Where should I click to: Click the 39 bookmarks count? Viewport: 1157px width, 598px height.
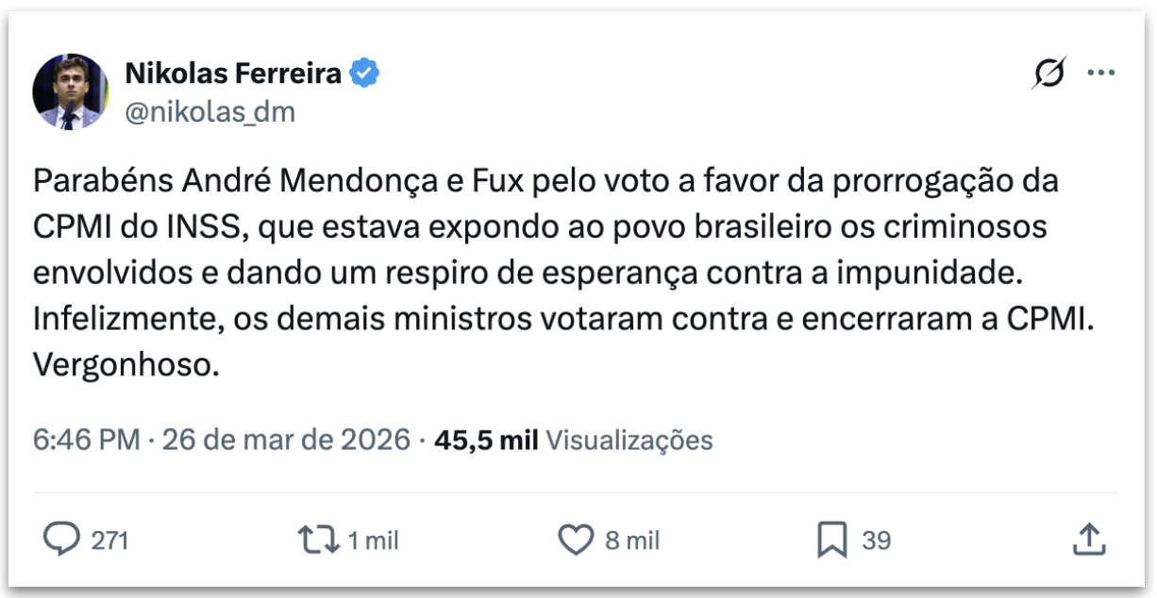click(877, 540)
